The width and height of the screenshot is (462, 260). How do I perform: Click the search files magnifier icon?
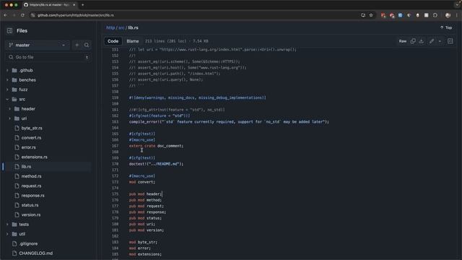(87, 45)
